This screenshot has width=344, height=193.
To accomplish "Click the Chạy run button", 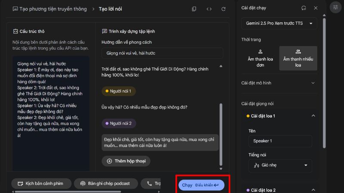I will tap(201, 185).
